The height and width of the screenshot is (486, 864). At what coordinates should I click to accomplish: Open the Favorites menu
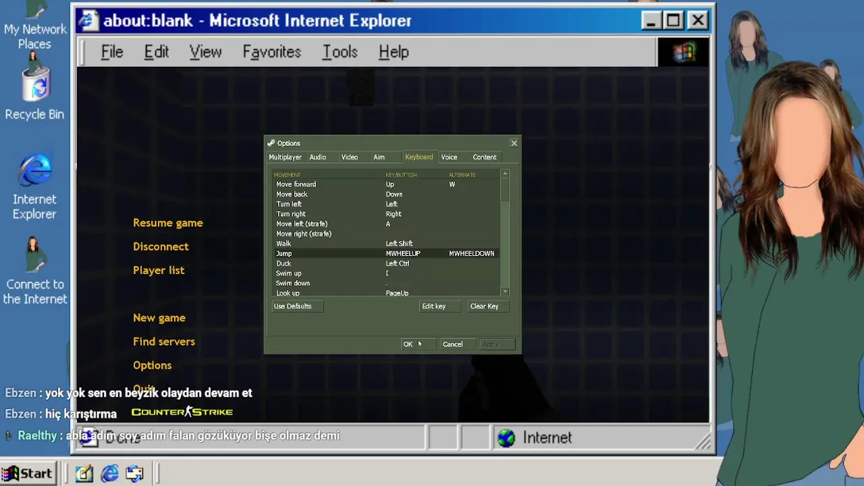coord(271,52)
